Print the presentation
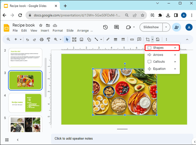196x145 pixels. click(41, 40)
